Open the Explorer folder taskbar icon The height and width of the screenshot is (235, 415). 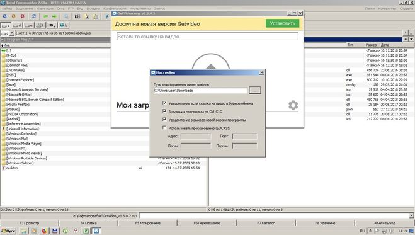(23, 231)
